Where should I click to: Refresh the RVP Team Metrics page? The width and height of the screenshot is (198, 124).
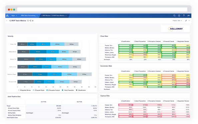coord(28,21)
